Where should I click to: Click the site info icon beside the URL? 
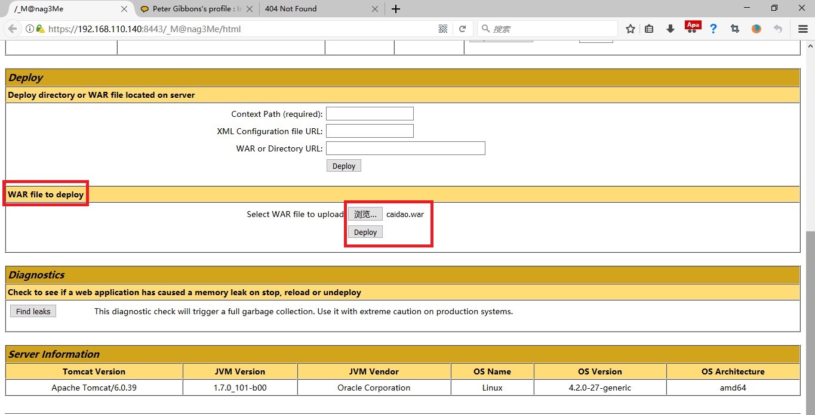pyautogui.click(x=30, y=29)
